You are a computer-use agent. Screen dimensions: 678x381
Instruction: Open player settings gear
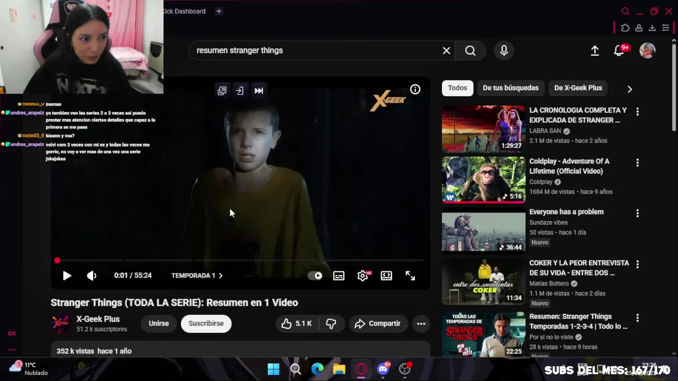[x=363, y=276]
